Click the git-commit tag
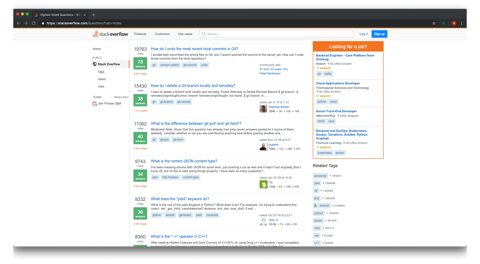 tap(190, 65)
